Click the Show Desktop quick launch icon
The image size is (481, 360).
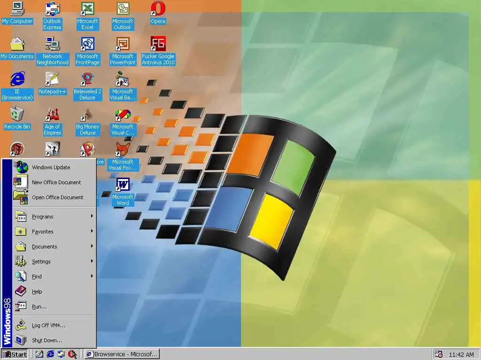pyautogui.click(x=39, y=354)
